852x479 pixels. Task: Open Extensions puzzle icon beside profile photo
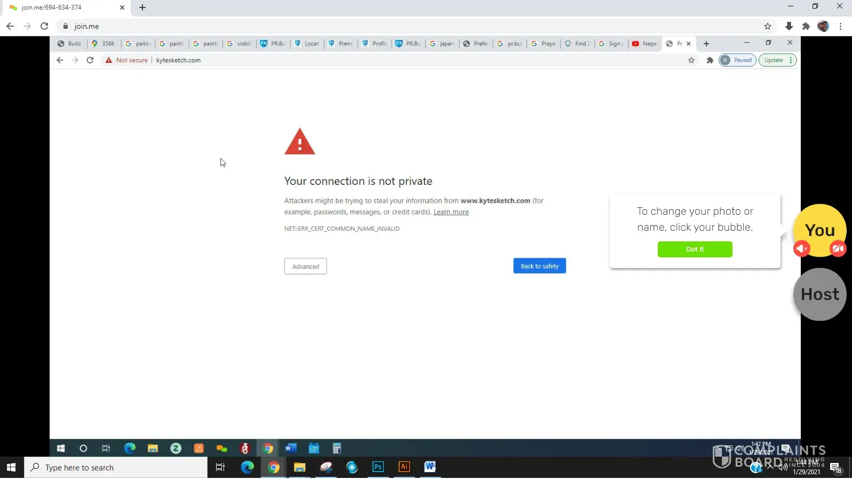(x=806, y=26)
